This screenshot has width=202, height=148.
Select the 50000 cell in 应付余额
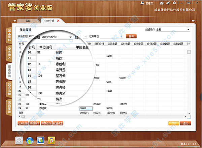pyautogui.click(x=125, y=78)
